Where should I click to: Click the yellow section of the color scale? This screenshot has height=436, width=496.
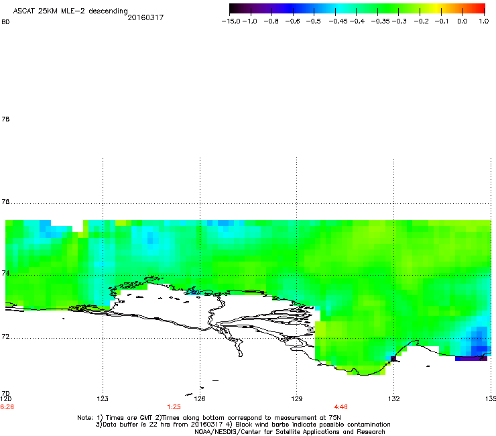(438, 8)
